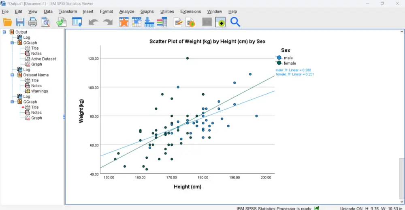Save the output with the floppy disk icon
This screenshot has width=405, height=210.
[x=20, y=22]
